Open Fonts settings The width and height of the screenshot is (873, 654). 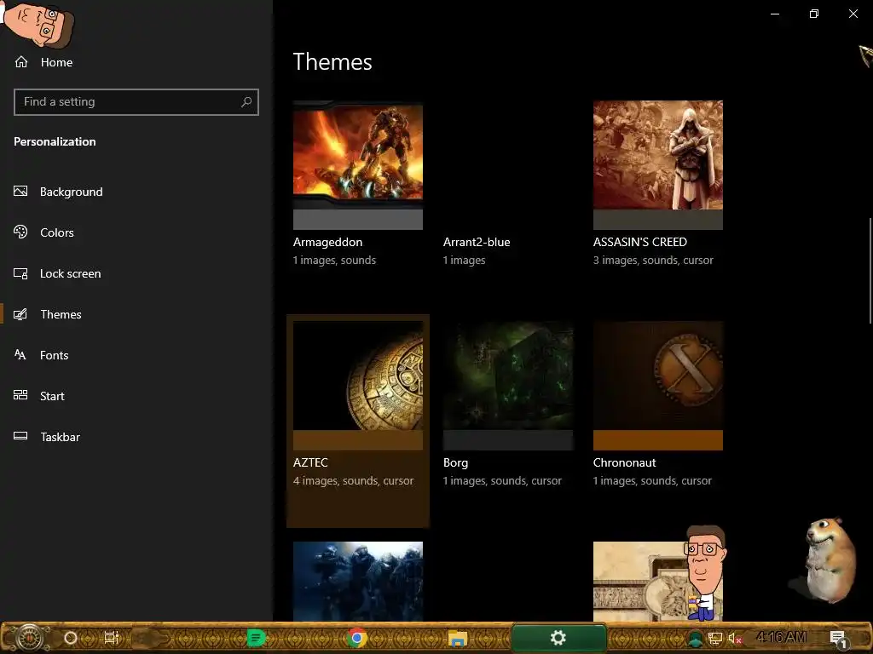pyautogui.click(x=54, y=355)
